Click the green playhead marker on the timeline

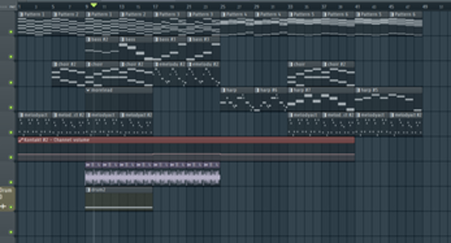coord(93,5)
